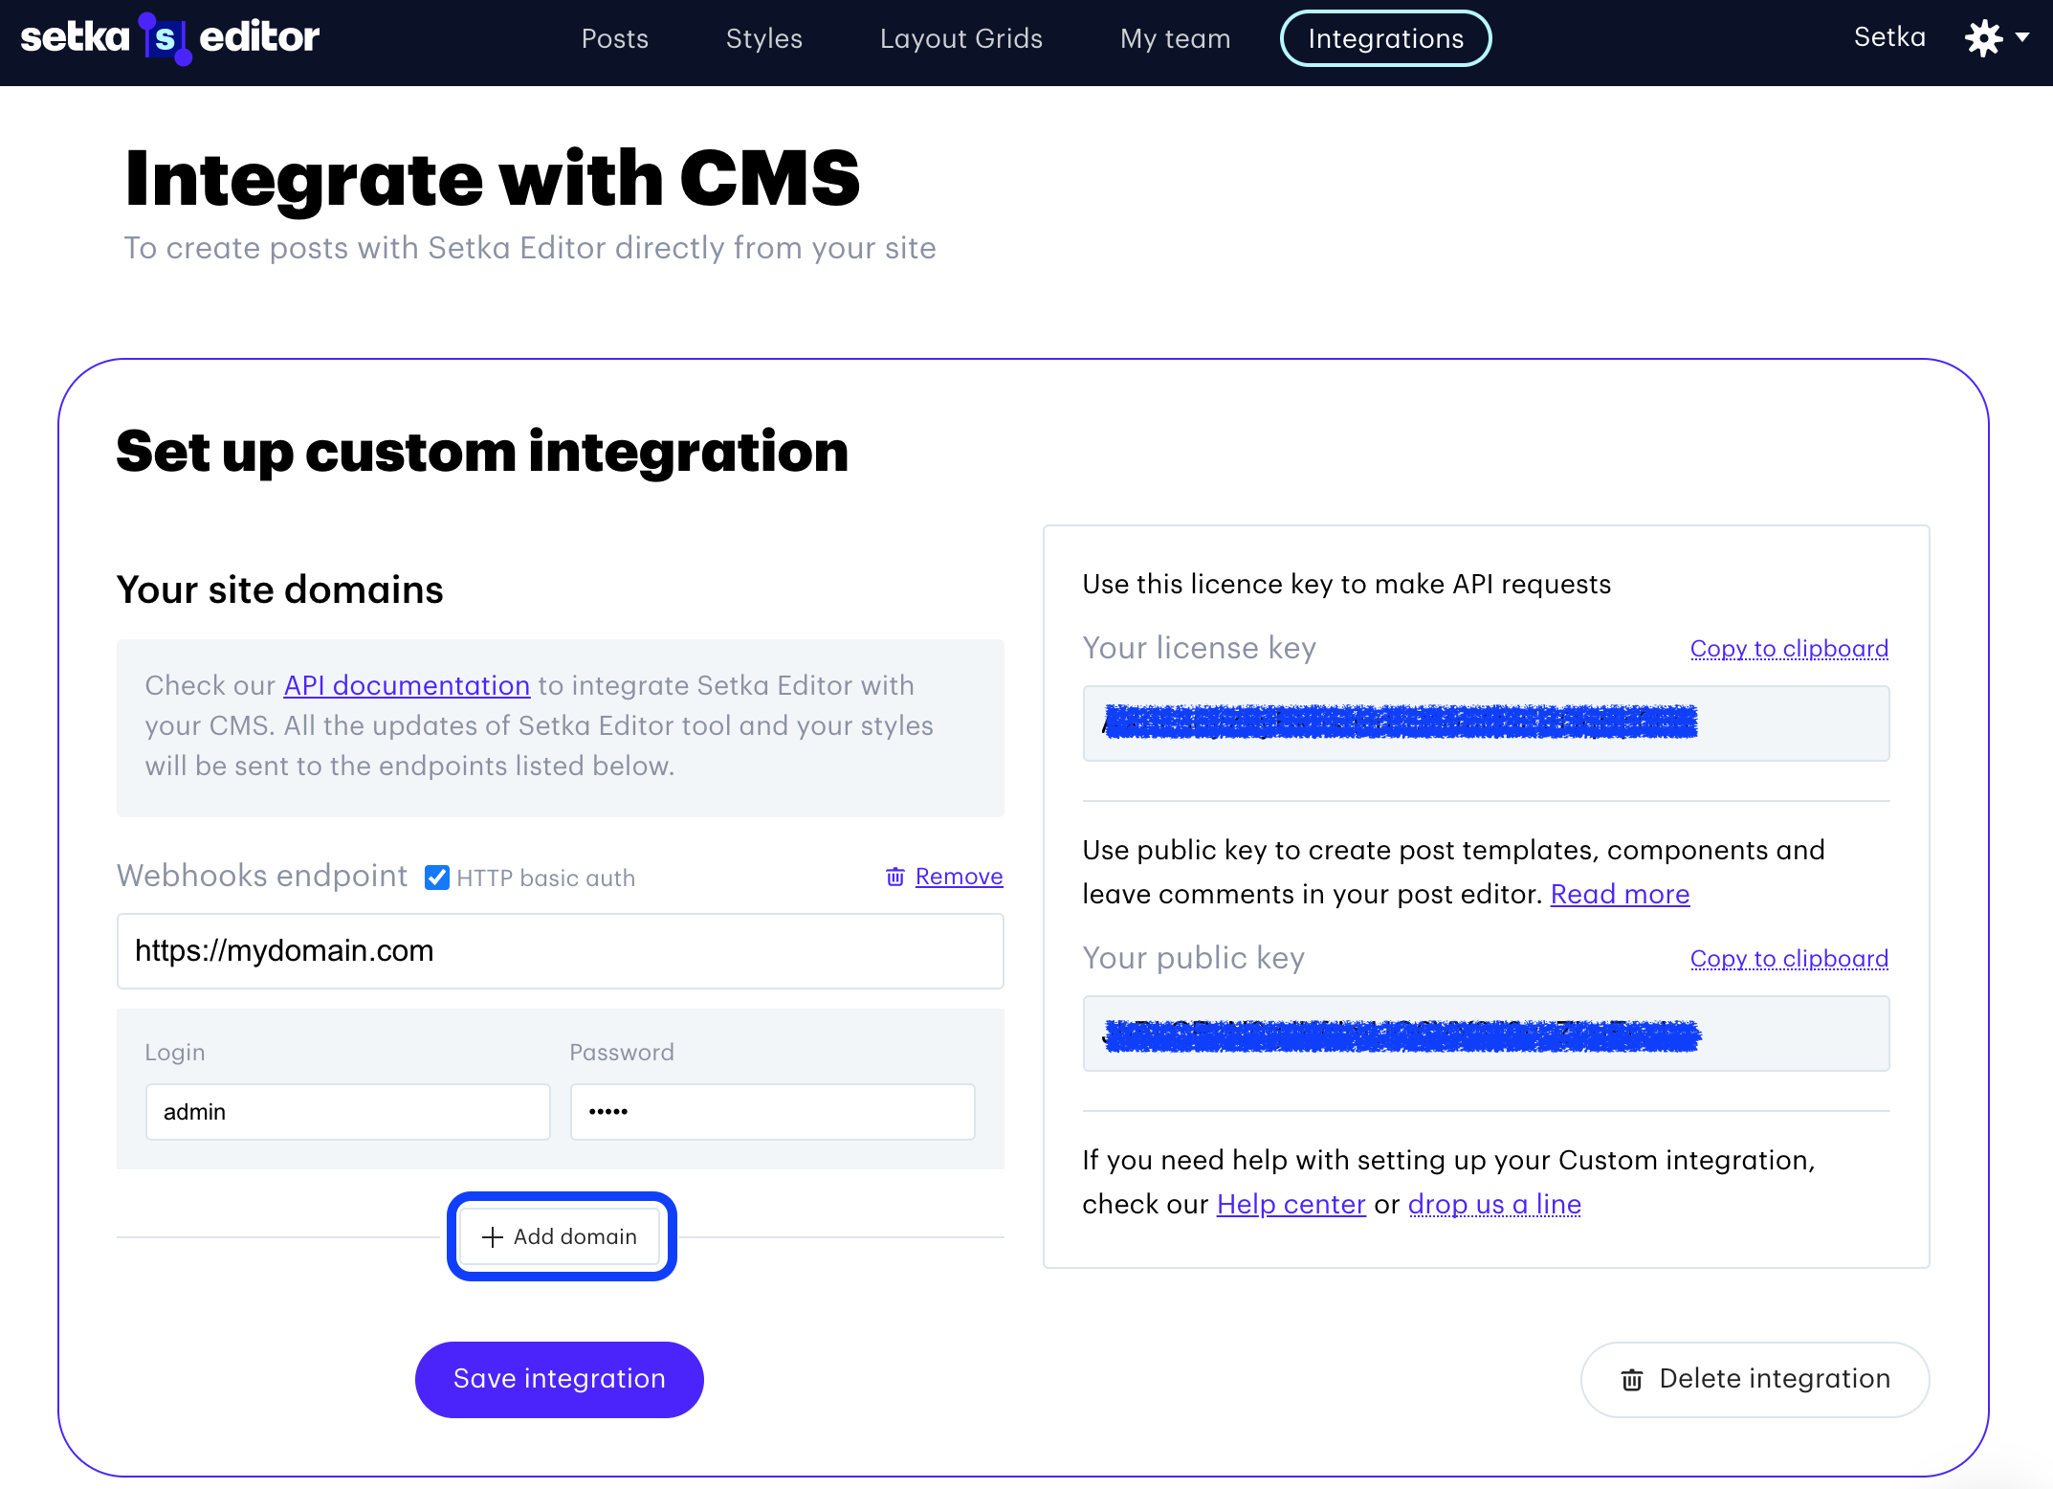Open the Posts menu item
The width and height of the screenshot is (2053, 1489).
click(x=614, y=38)
